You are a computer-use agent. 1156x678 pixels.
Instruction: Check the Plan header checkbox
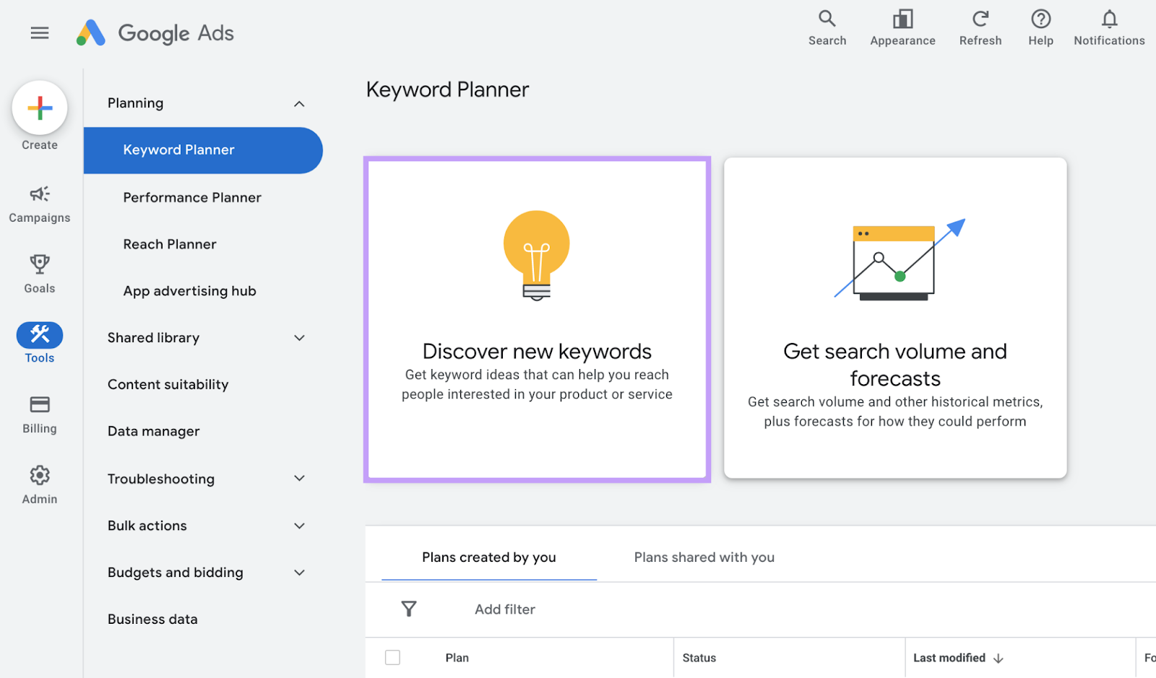click(x=392, y=657)
